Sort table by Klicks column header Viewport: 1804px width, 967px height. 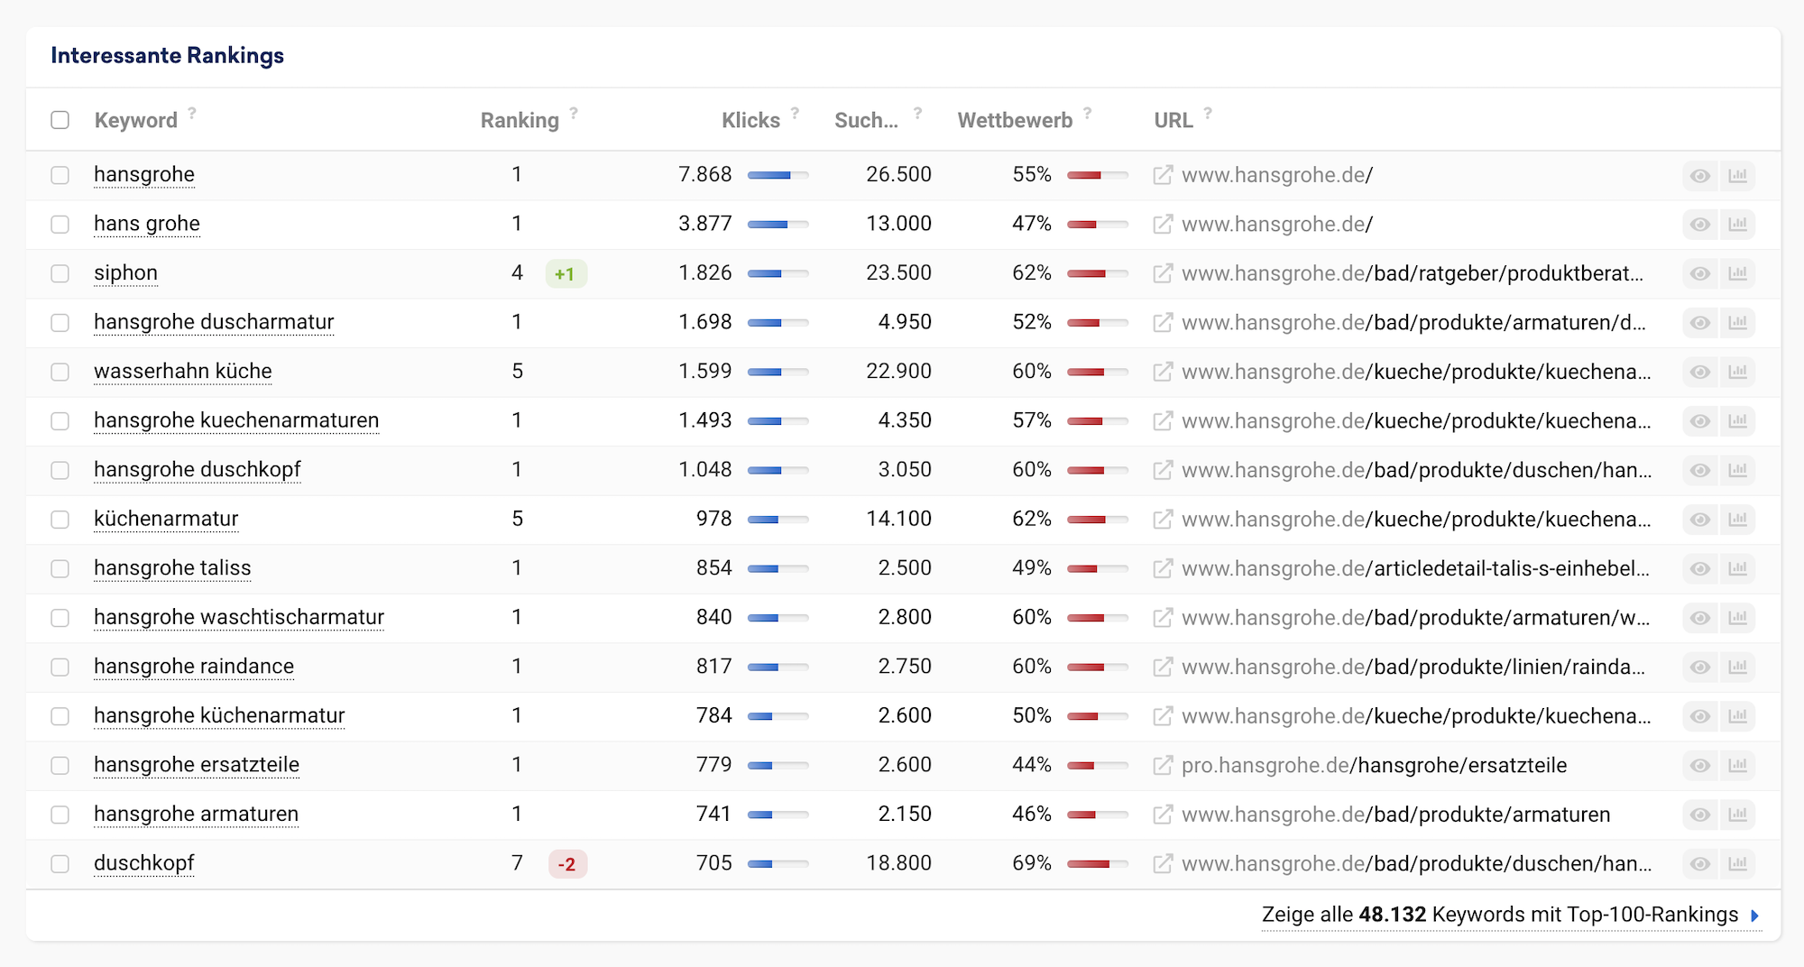point(750,120)
